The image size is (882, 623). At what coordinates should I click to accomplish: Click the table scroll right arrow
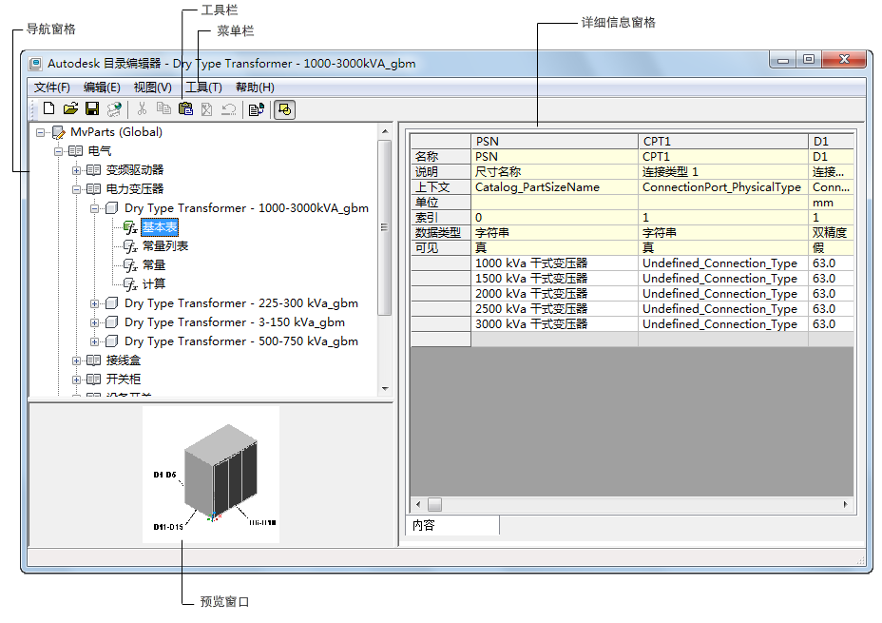[846, 504]
